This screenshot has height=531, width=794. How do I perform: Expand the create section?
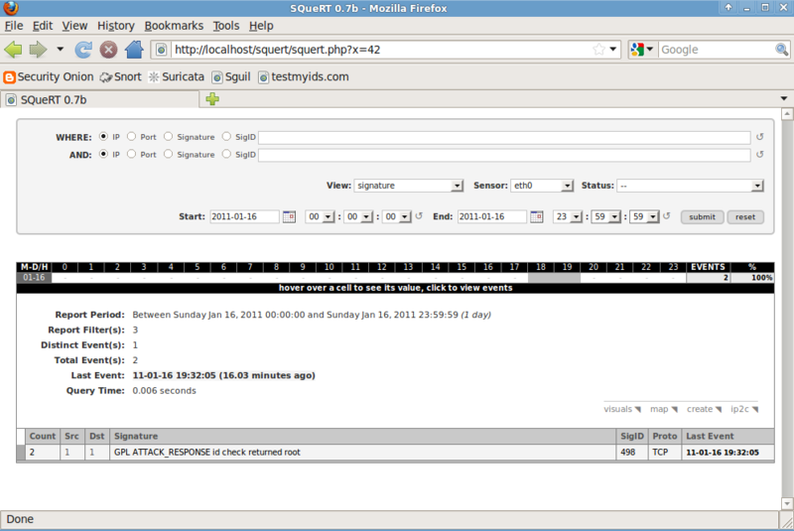705,409
